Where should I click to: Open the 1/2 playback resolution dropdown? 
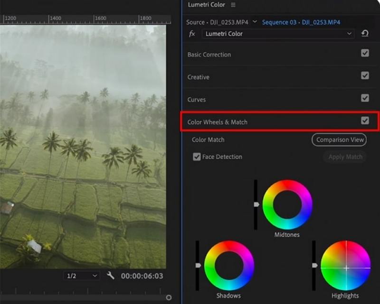coord(82,276)
